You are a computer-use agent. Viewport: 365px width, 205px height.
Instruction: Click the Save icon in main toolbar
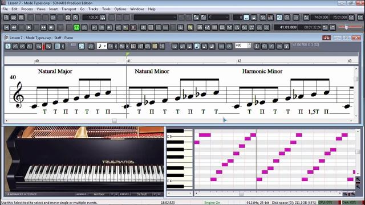pyautogui.click(x=21, y=18)
